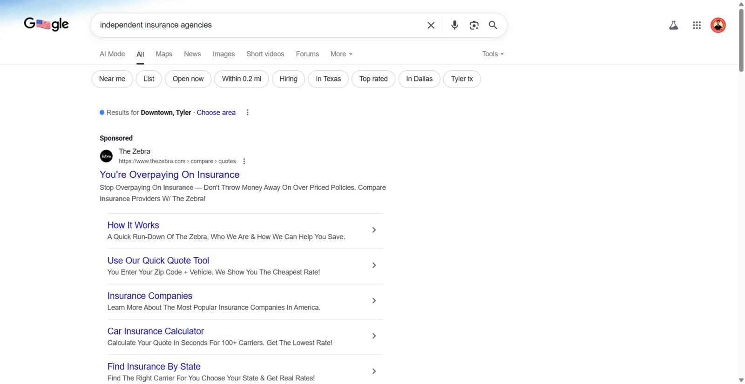This screenshot has height=384, width=745.
Task: Switch to the News tab
Action: [x=192, y=54]
